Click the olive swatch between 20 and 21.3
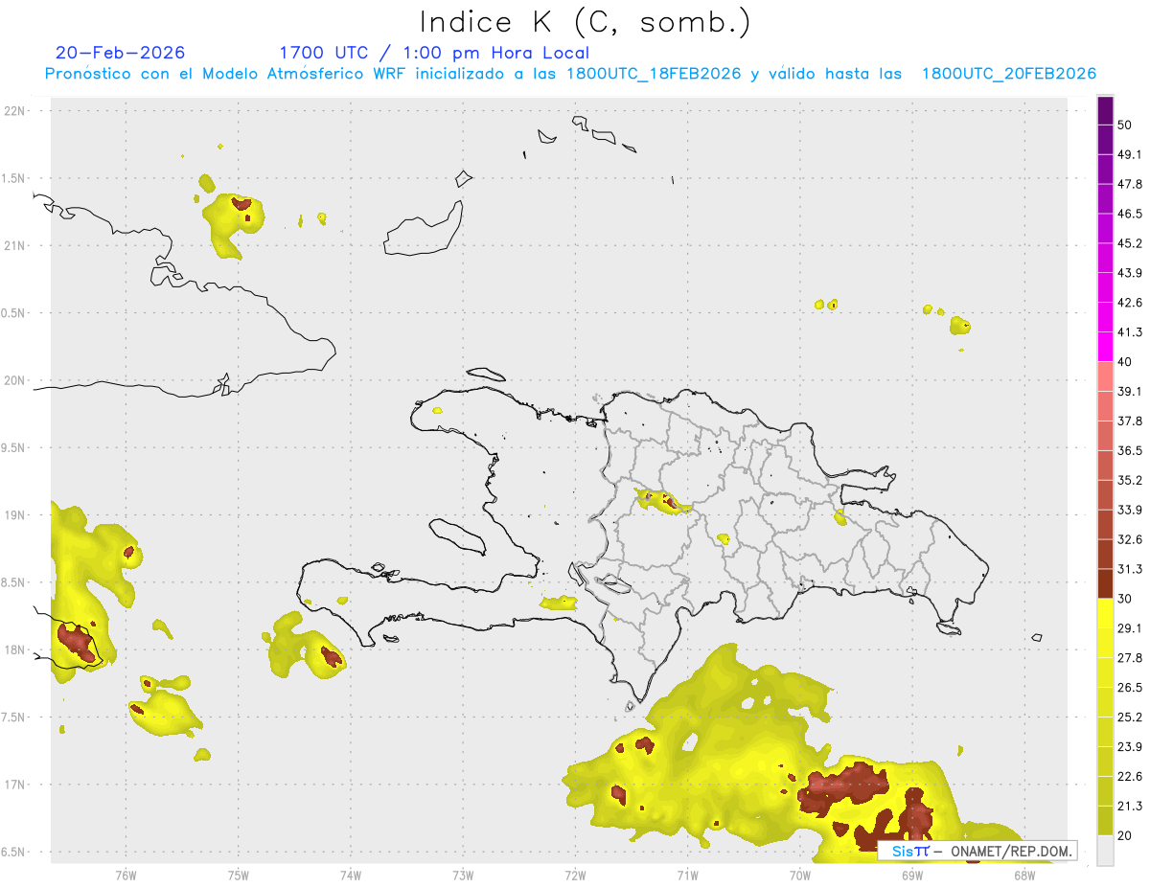The width and height of the screenshot is (1150, 888). pyautogui.click(x=1105, y=820)
